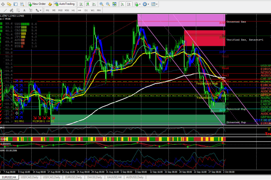Select the Fibonacci retracement tool

pyautogui.click(x=18, y=11)
